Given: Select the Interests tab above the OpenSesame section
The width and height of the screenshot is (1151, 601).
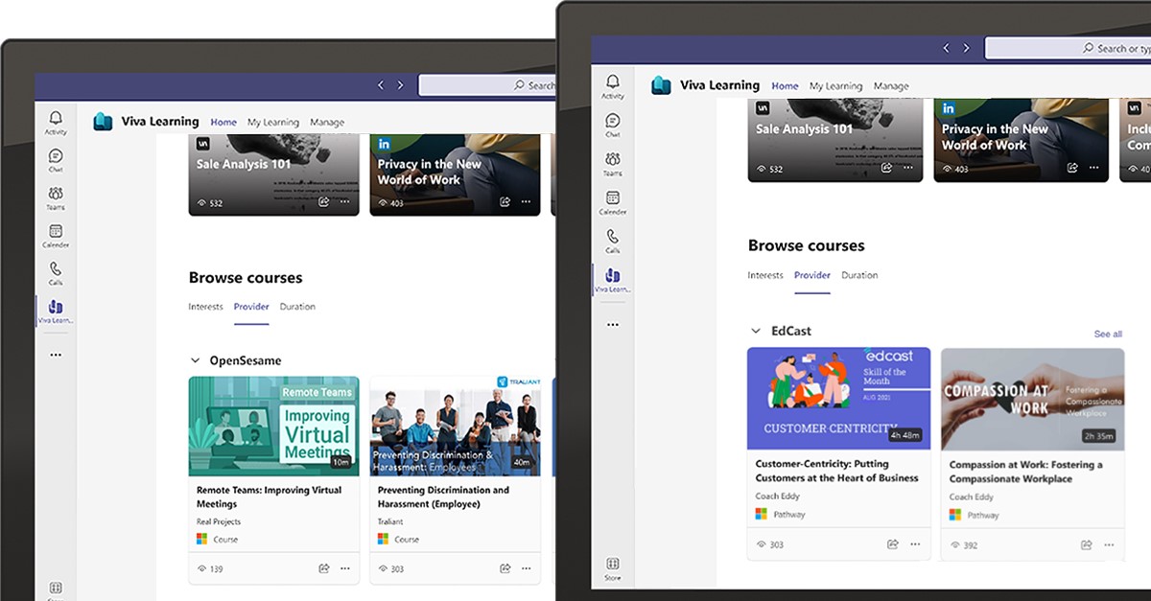Looking at the screenshot, I should [205, 307].
